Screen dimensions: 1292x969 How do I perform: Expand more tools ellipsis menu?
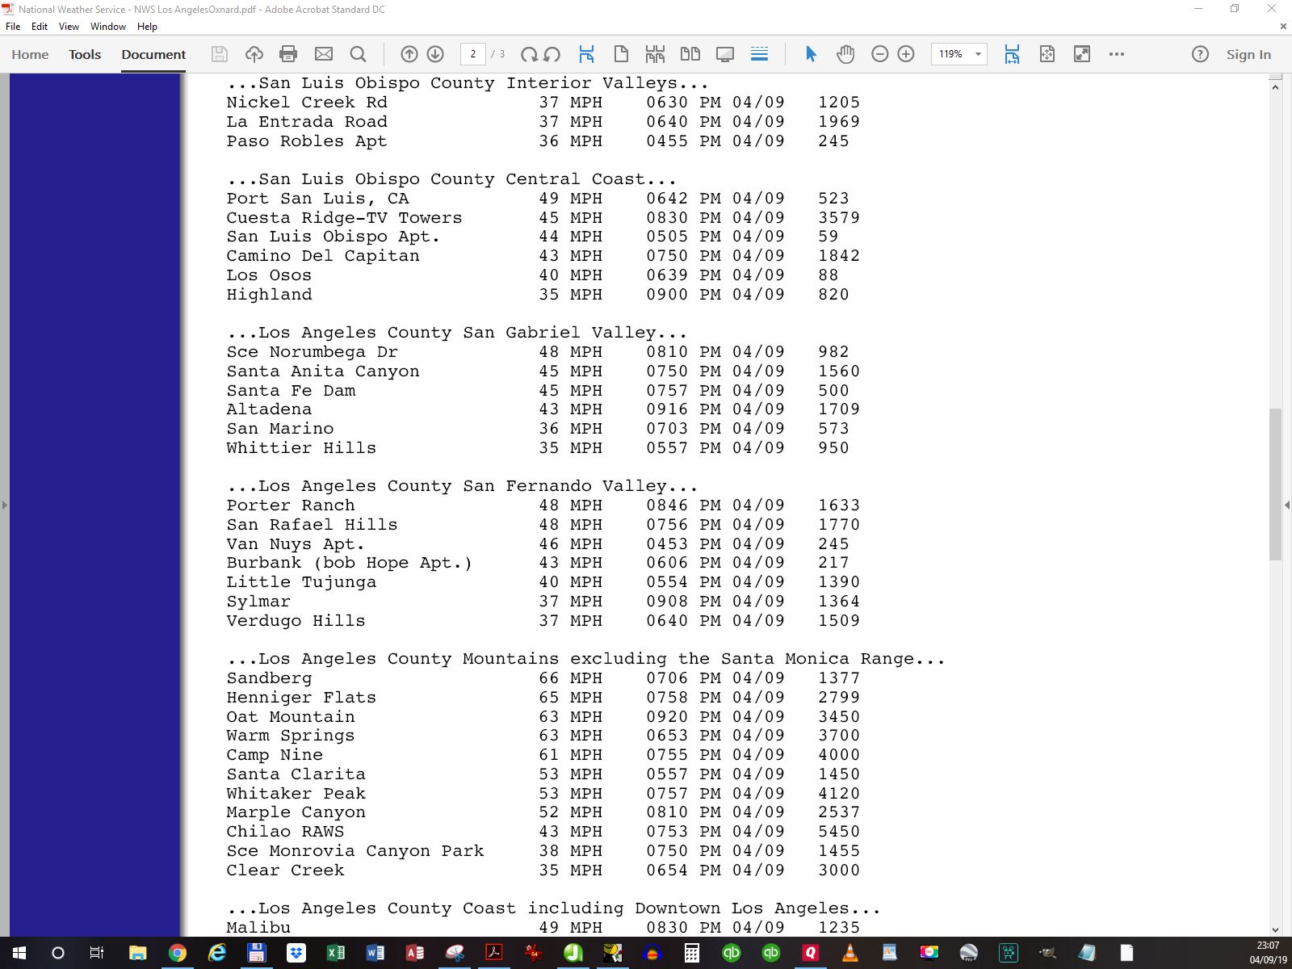(x=1117, y=54)
